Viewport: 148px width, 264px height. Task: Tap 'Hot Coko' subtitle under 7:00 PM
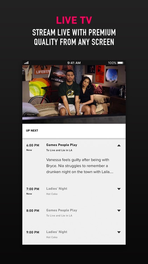pyautogui.click(x=52, y=194)
